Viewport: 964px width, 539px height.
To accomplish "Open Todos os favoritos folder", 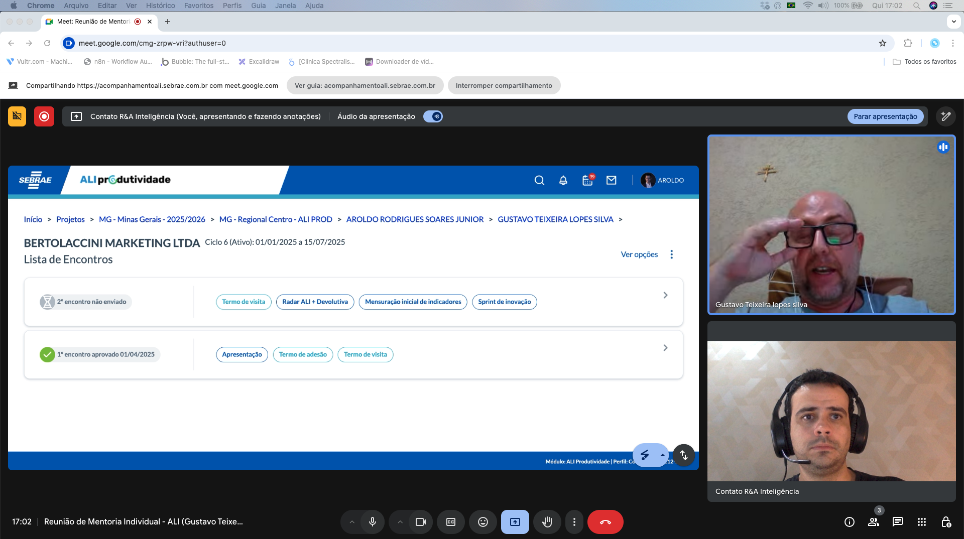I will click(924, 62).
